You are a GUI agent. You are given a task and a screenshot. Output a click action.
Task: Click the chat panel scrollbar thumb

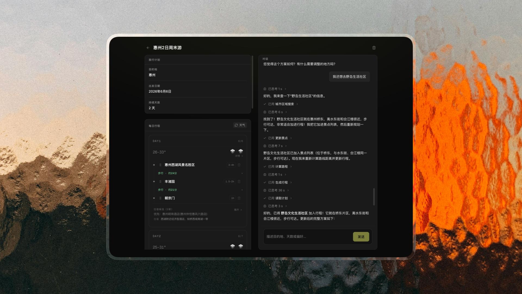coord(374,197)
